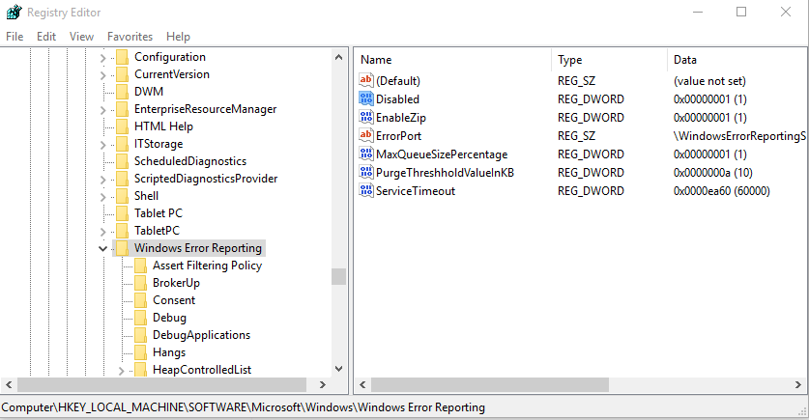Expand the CurrentVersion key
Screen dimensions: 809x420
[x=102, y=75]
